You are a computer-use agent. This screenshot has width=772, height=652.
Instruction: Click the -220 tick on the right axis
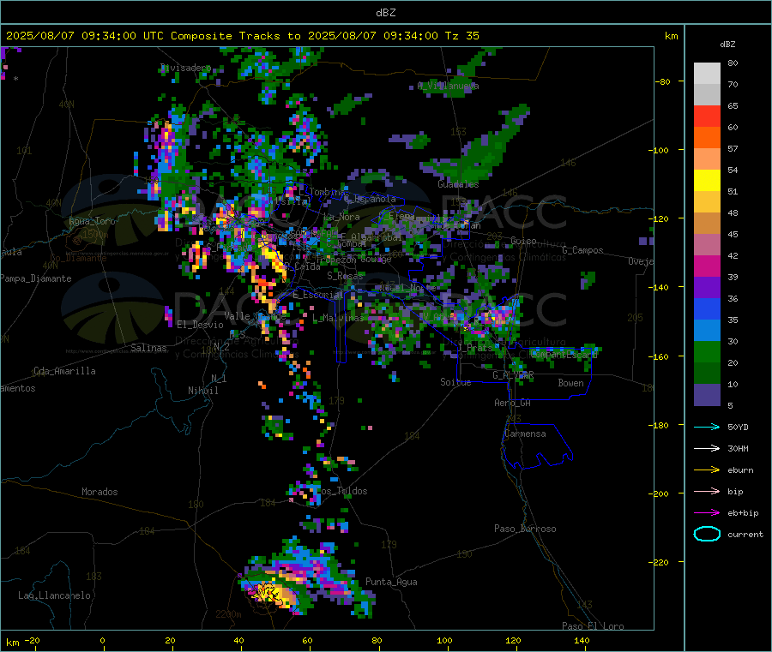click(659, 562)
